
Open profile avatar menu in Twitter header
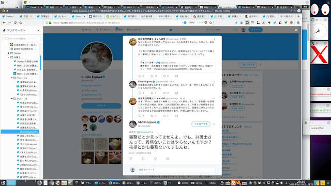click(x=244, y=30)
